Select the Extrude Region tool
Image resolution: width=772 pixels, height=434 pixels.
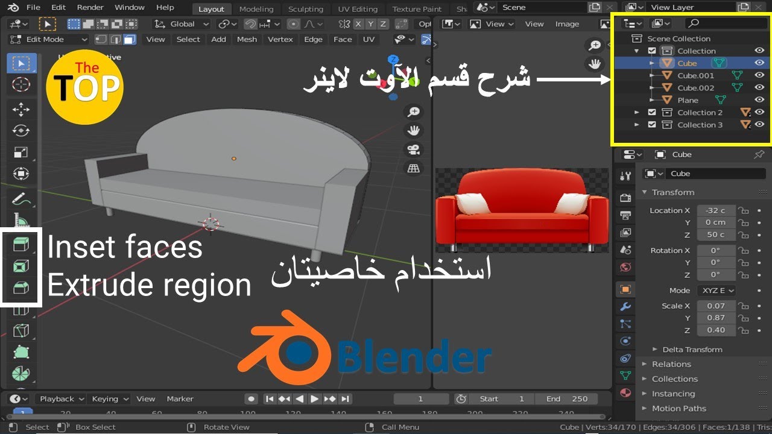(x=21, y=244)
